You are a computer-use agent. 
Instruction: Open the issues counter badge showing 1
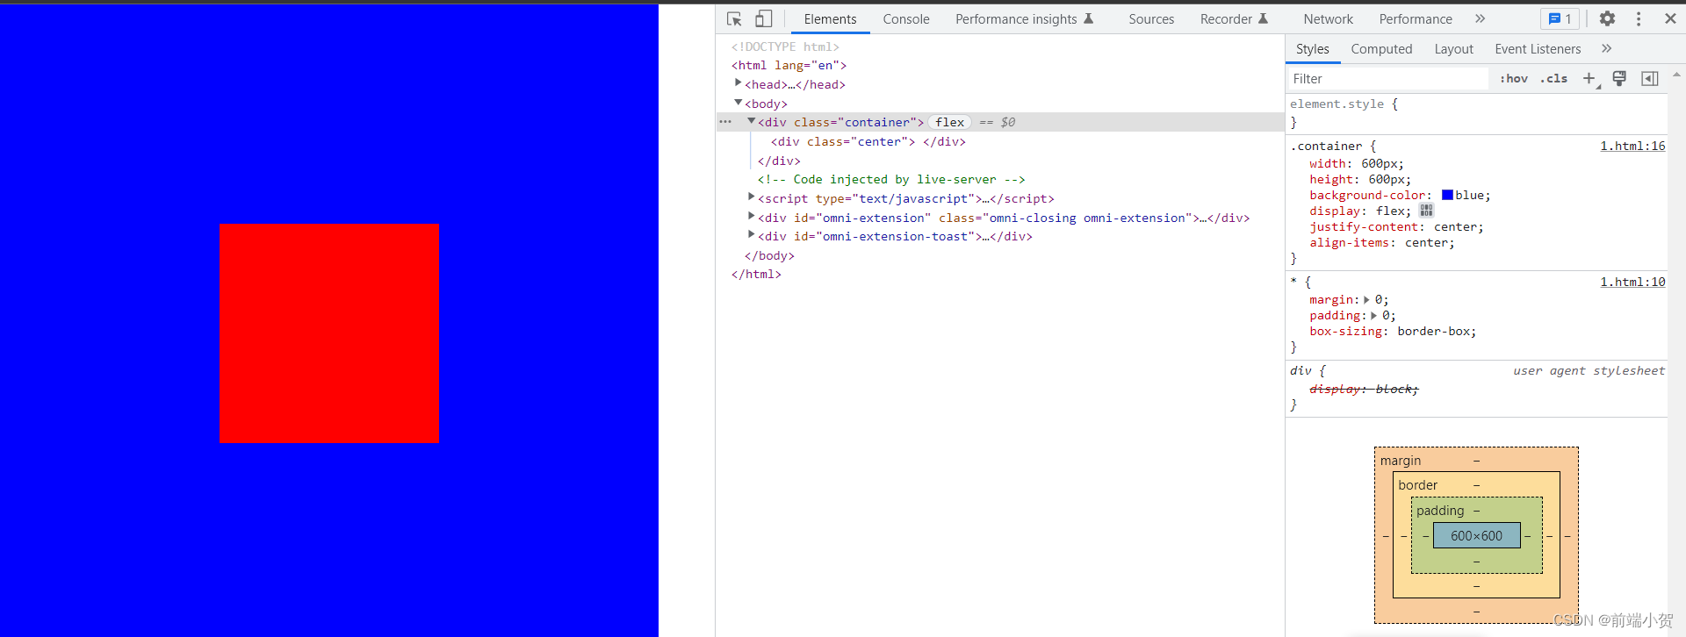[1560, 18]
